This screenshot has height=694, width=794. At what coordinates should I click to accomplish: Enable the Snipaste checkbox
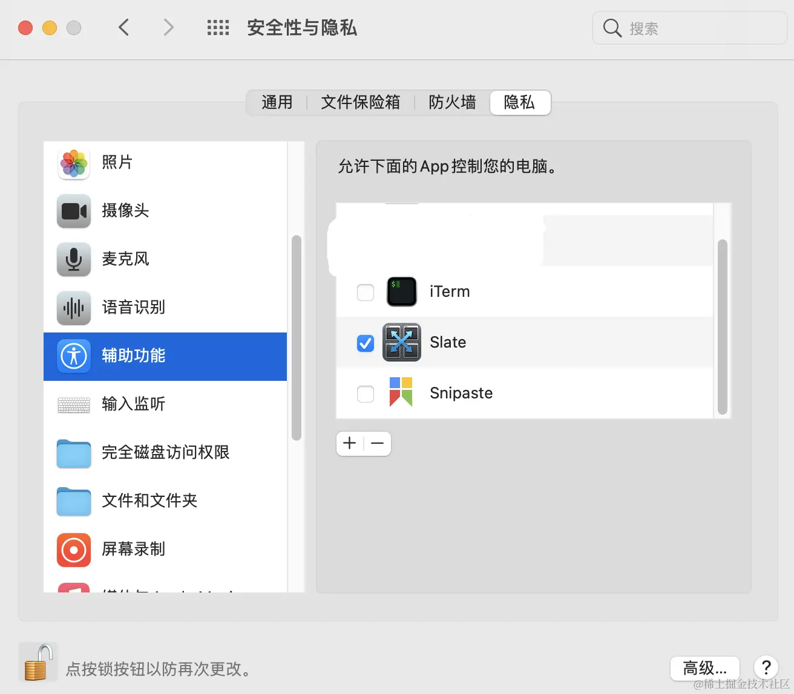[366, 394]
